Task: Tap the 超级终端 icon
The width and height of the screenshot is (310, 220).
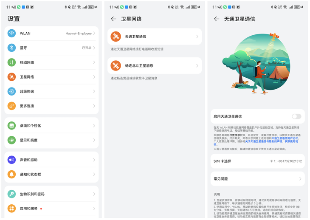Action: (11, 91)
